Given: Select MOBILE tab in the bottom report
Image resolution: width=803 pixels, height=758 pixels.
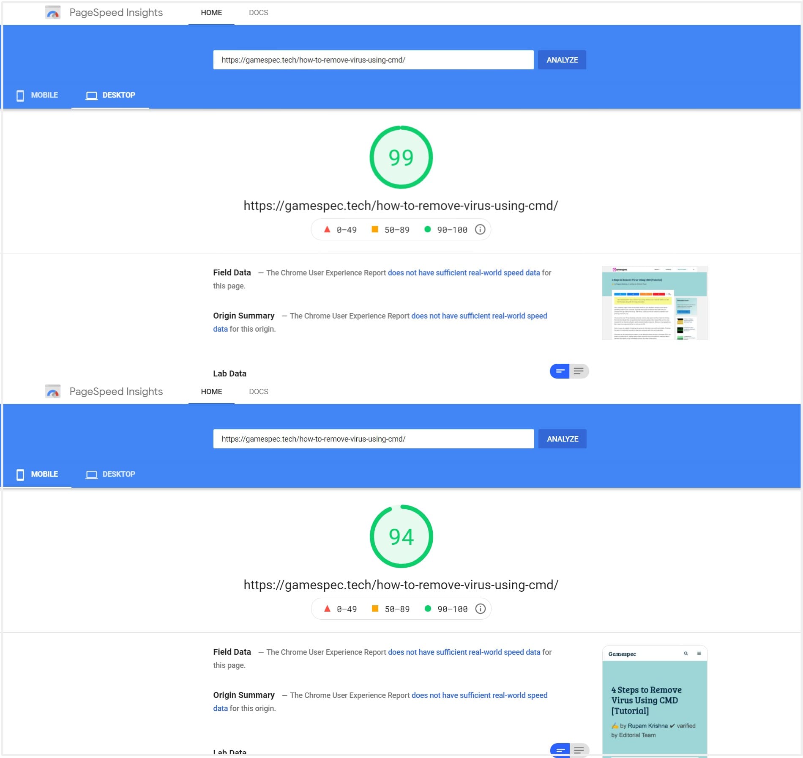Looking at the screenshot, I should point(37,474).
